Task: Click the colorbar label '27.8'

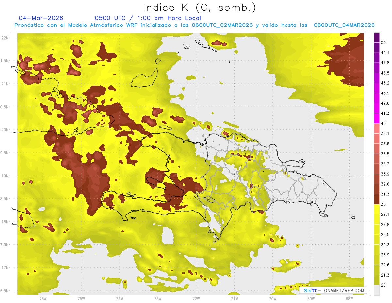Action: 385,225
